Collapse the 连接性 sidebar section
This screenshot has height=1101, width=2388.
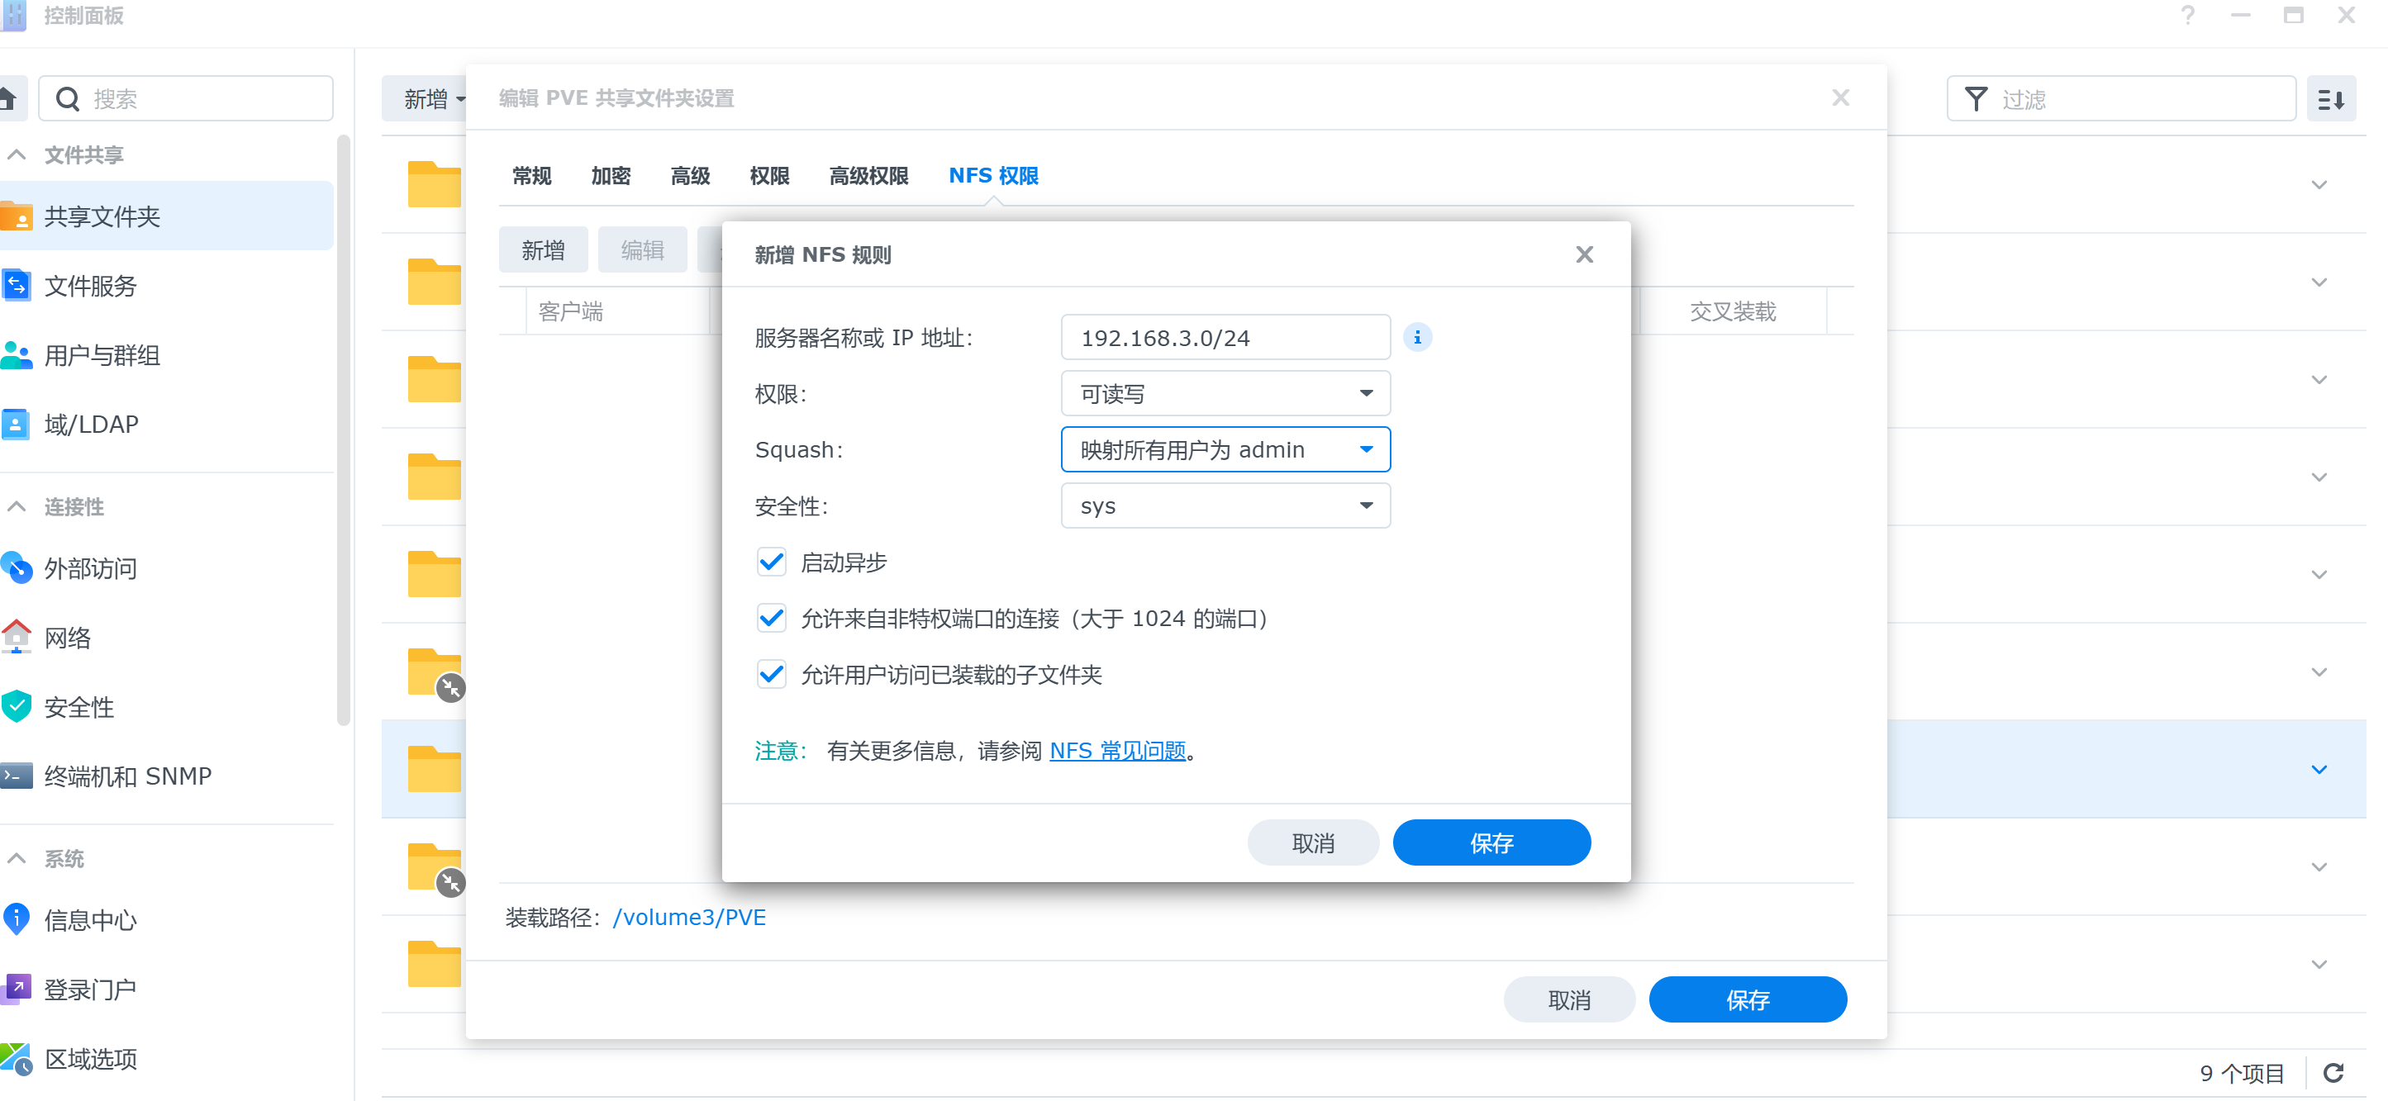17,506
